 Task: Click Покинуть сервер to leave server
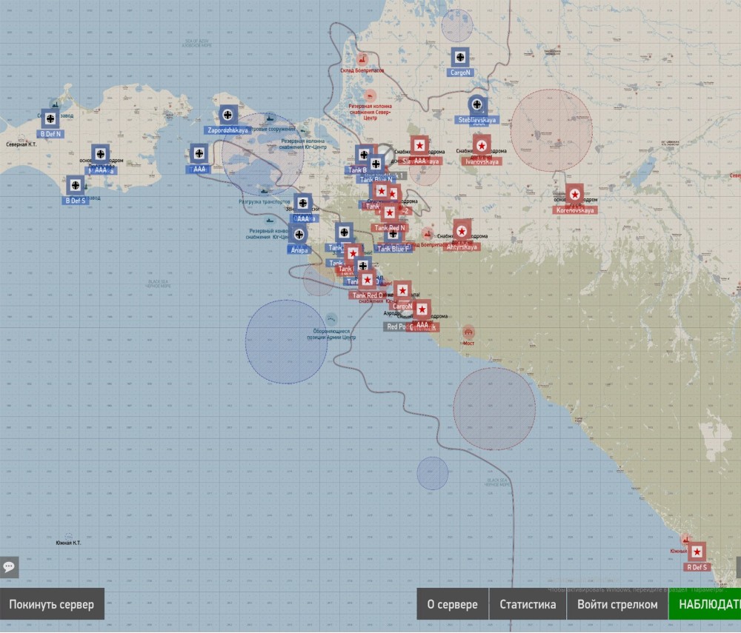point(52,603)
